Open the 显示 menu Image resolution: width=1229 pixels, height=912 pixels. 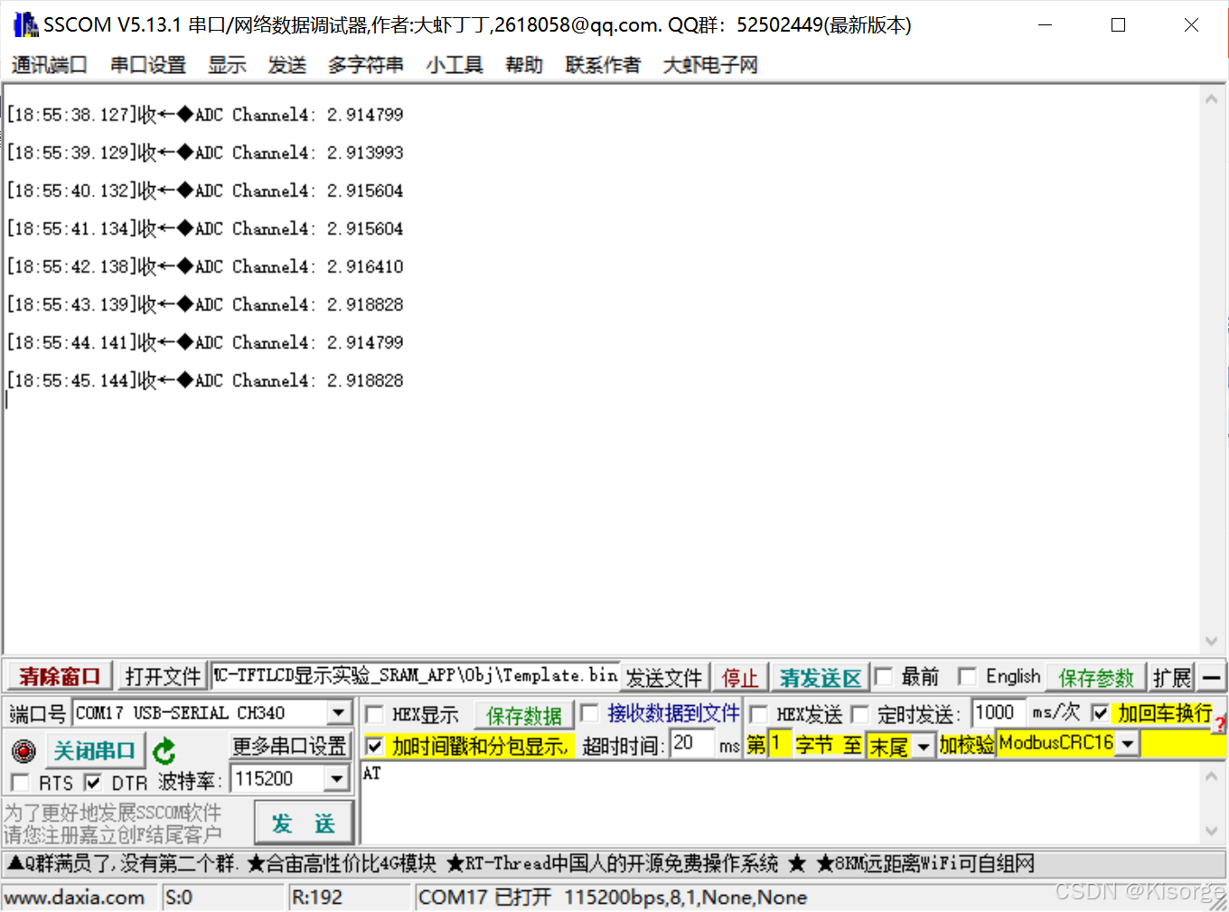227,65
